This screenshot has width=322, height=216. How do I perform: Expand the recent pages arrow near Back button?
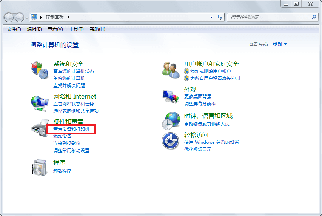[x=27, y=17]
